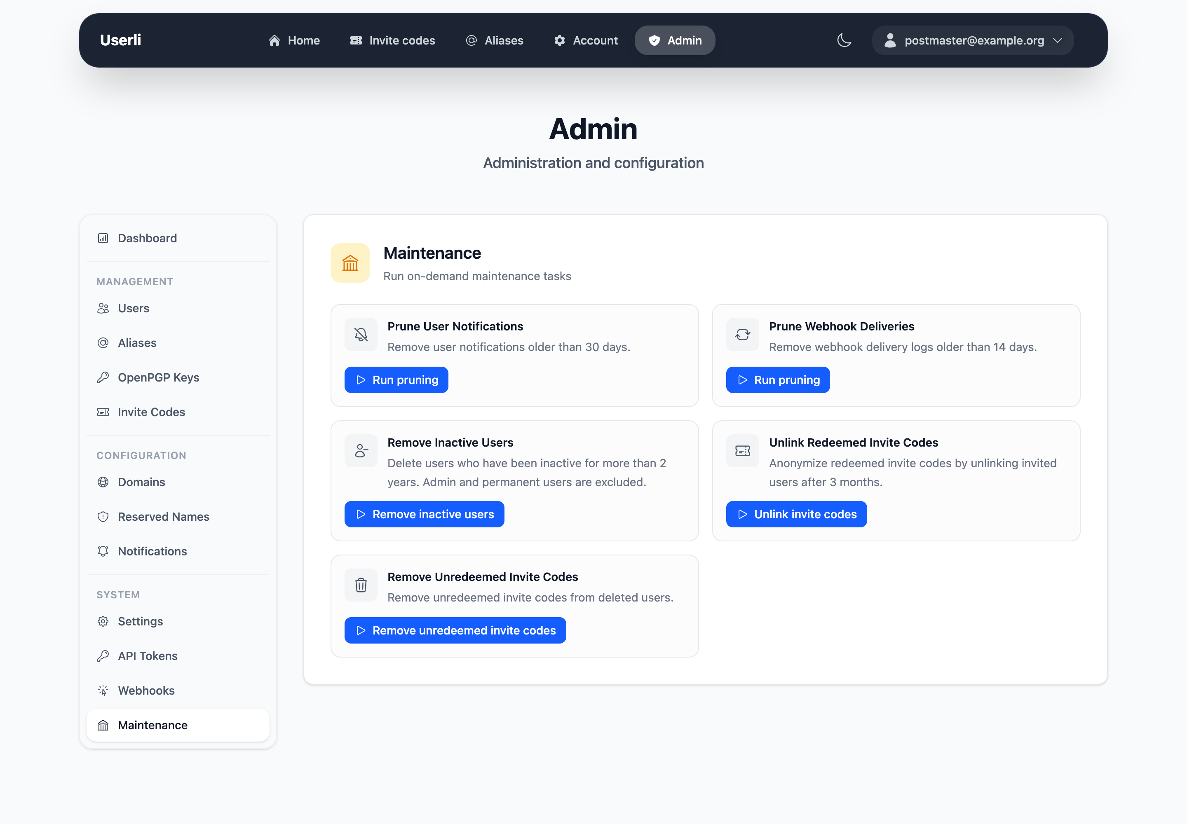Click the ticket icon for Unlink Redeemed Invite Codes

pyautogui.click(x=742, y=451)
